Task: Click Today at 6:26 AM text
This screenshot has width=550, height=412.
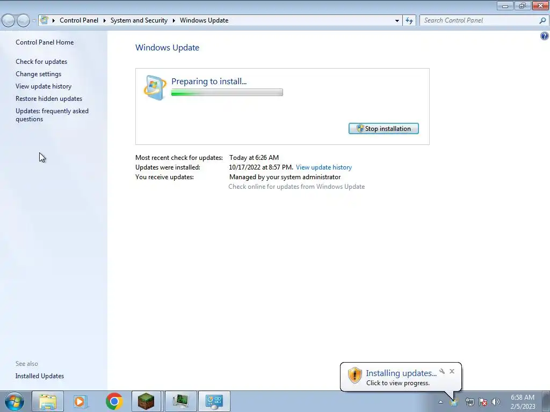Action: click(254, 158)
